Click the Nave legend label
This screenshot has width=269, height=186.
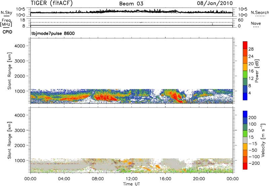256,23
